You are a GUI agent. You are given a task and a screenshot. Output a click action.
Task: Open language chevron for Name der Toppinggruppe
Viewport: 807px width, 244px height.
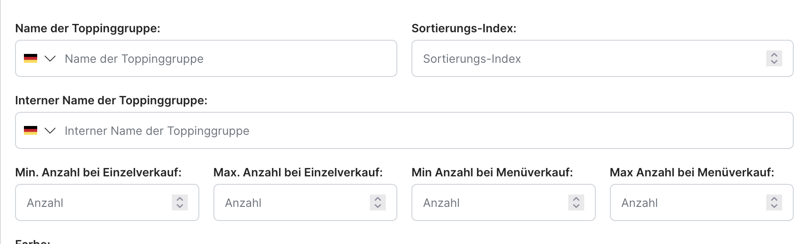point(50,58)
